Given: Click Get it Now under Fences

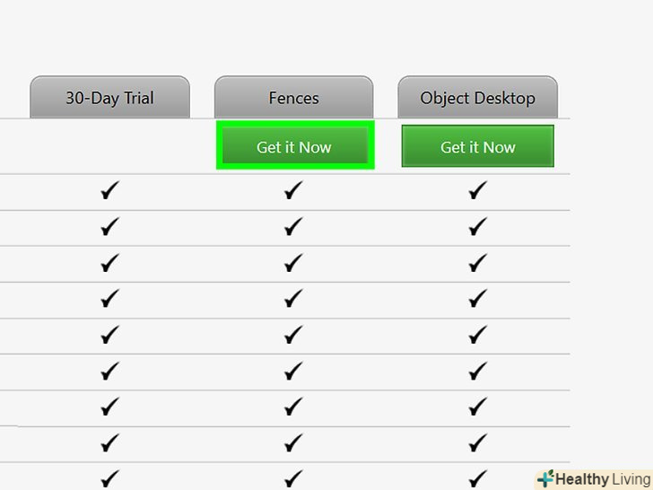Looking at the screenshot, I should pyautogui.click(x=294, y=146).
